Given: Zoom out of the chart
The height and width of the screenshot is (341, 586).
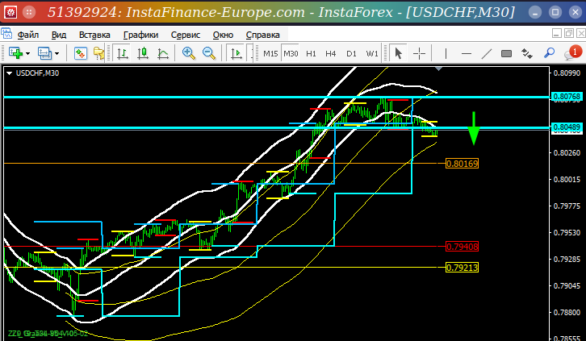Looking at the screenshot, I should (209, 53).
